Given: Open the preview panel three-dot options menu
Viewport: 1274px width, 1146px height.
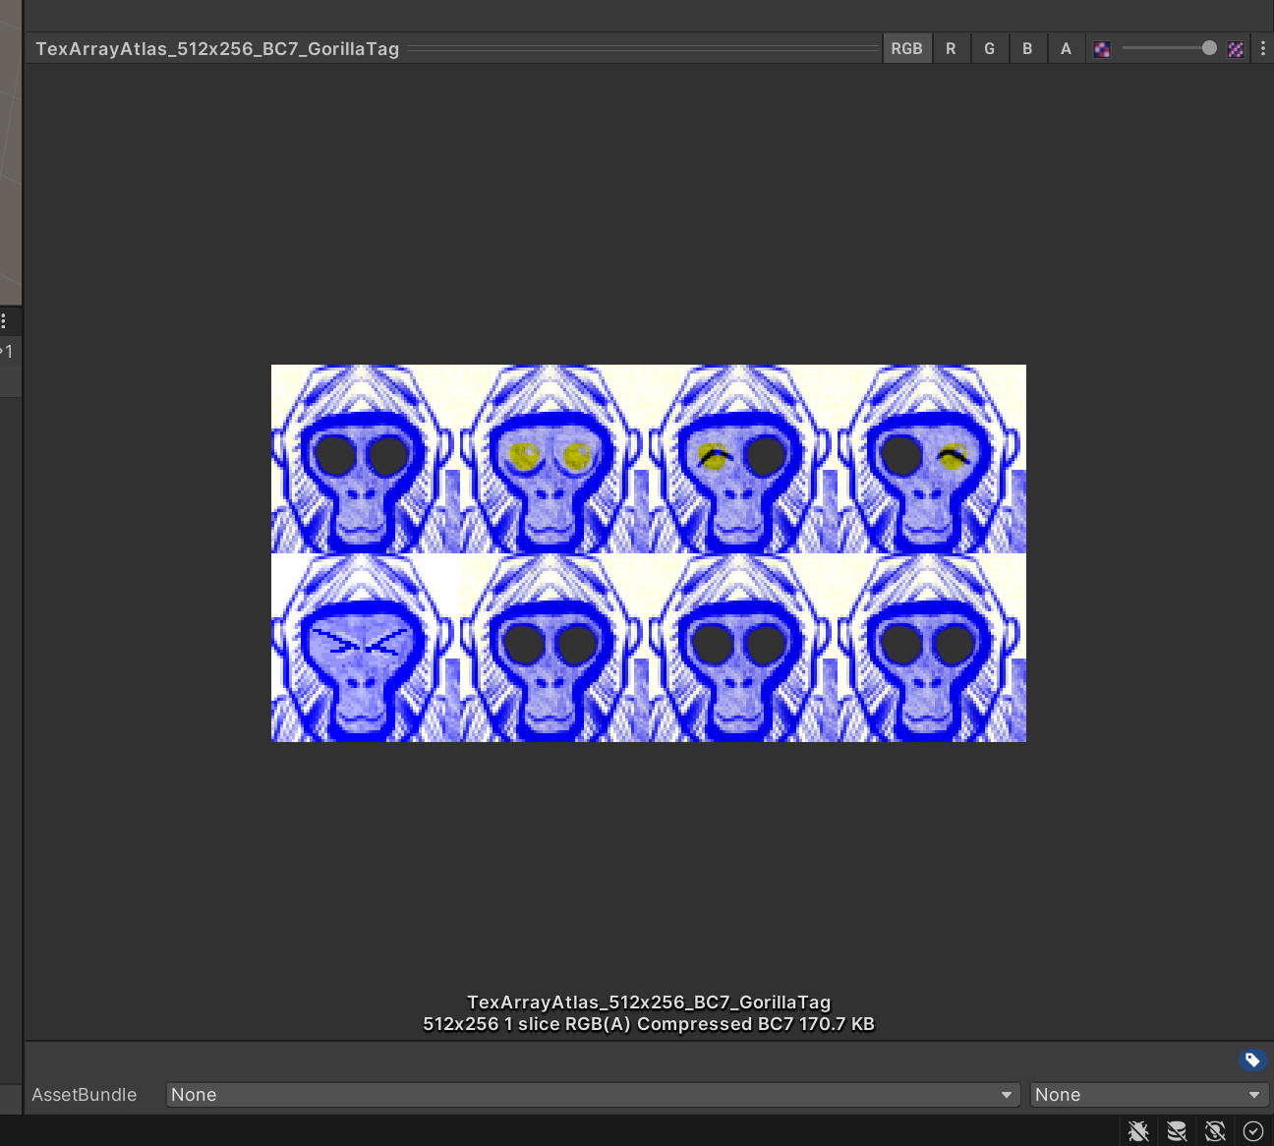Looking at the screenshot, I should point(1263,48).
